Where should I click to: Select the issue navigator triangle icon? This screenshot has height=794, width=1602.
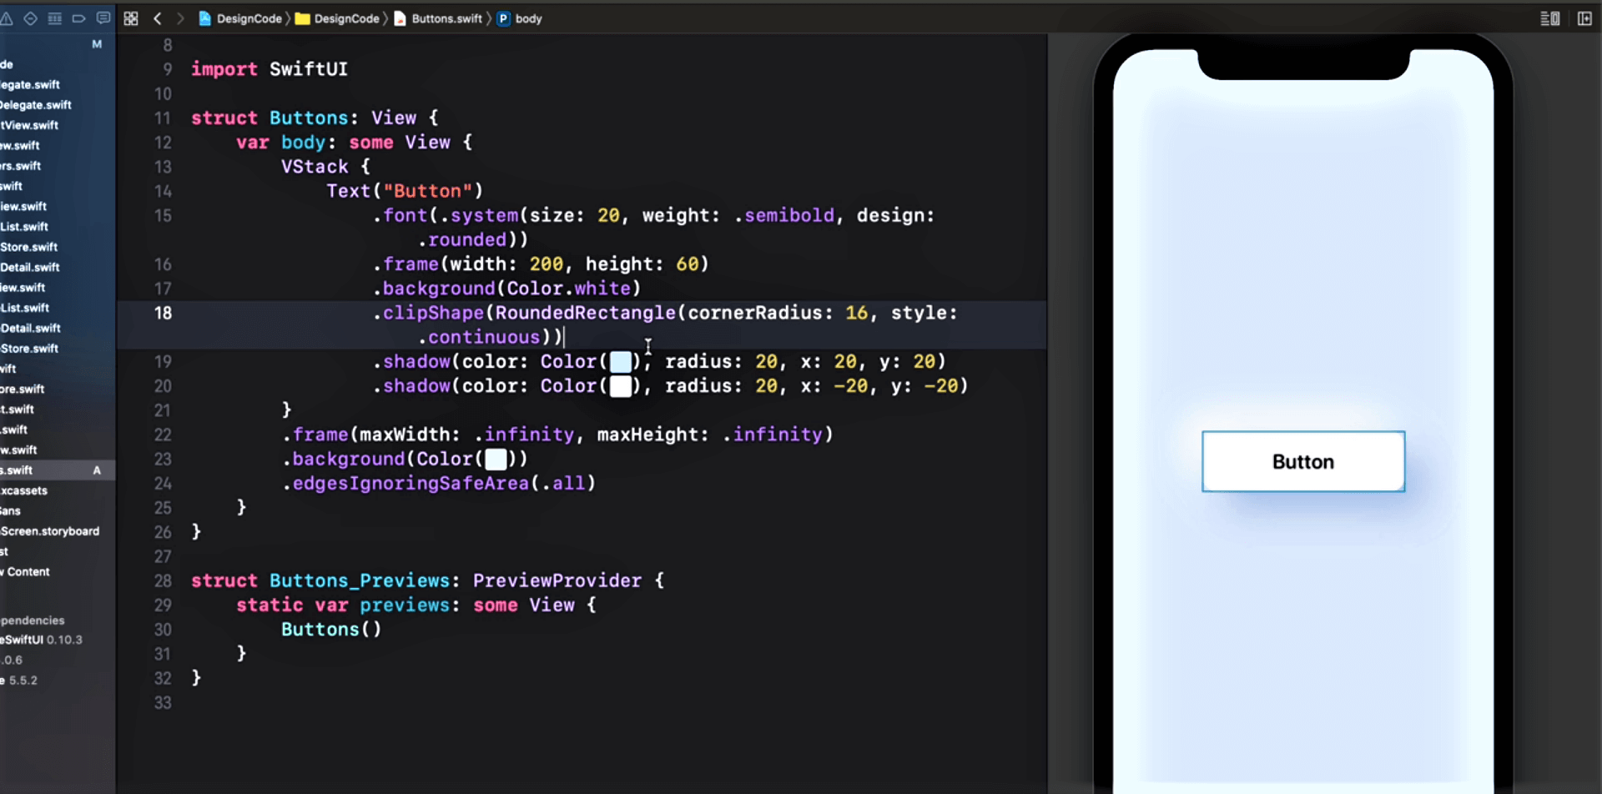[7, 18]
